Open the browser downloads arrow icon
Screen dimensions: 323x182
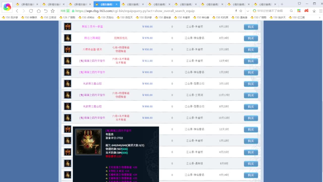(x=314, y=11)
